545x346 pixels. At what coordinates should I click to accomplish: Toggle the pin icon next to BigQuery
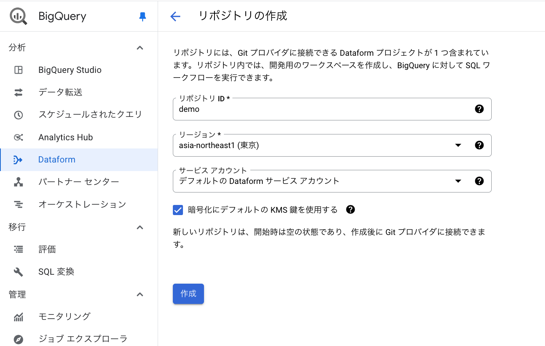pos(143,16)
